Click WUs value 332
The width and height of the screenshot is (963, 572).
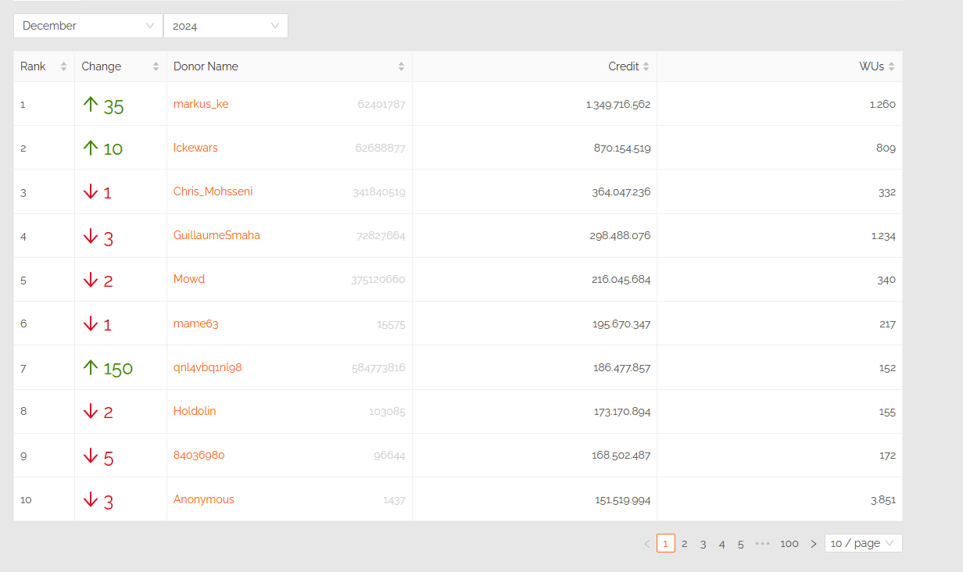887,192
